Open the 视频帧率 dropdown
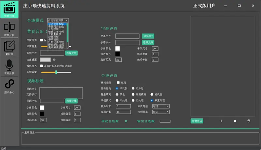The height and width of the screenshot is (150, 261). [x=161, y=112]
